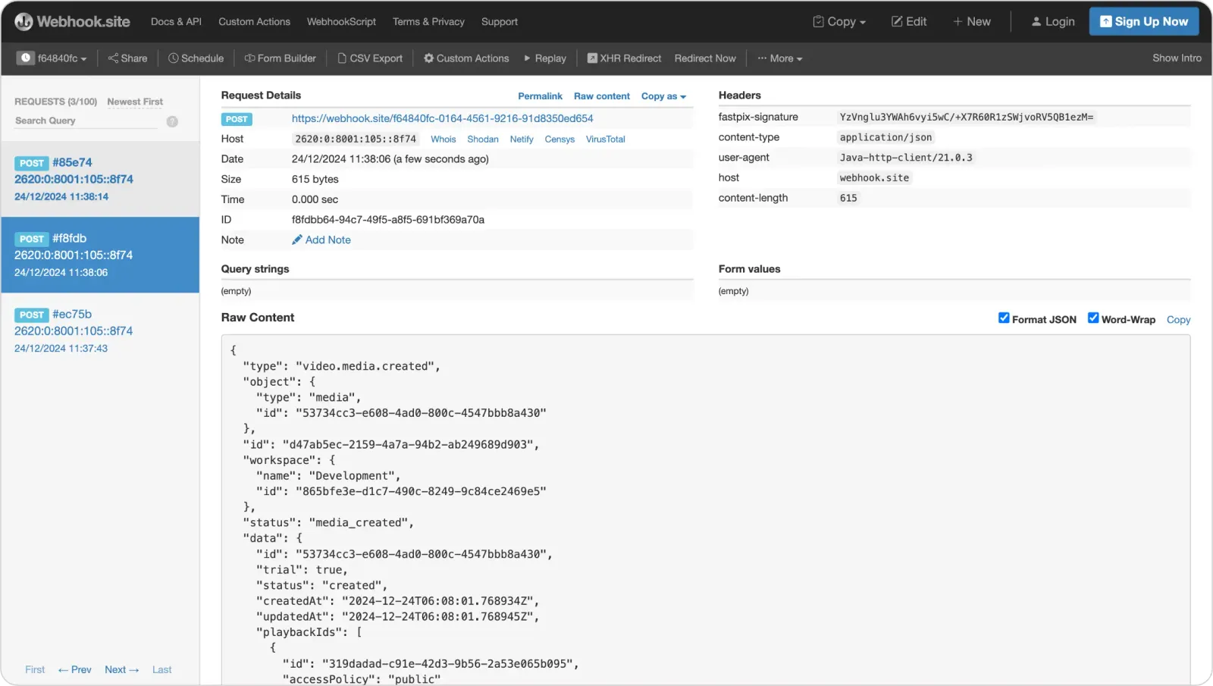Click the Raw content link
This screenshot has width=1213, height=686.
(x=602, y=96)
